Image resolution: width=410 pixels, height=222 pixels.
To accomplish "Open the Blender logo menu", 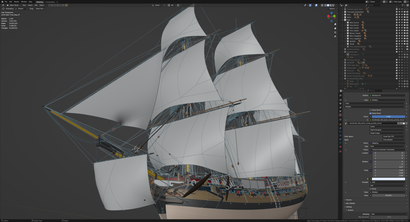I will click(x=2, y=2).
